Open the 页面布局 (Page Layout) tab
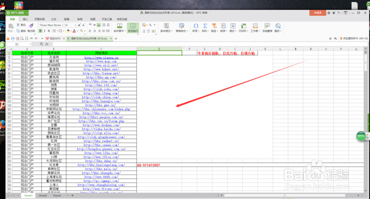Image resolution: width=370 pixels, height=199 pixels. click(x=40, y=19)
